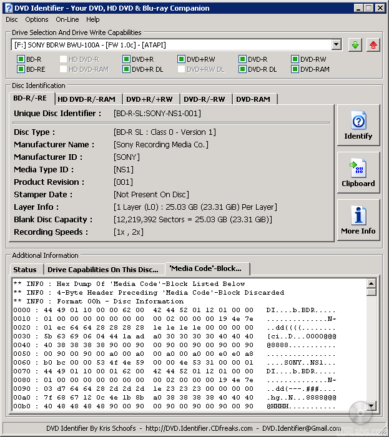
Task: Open the Status tab
Action: click(x=25, y=270)
